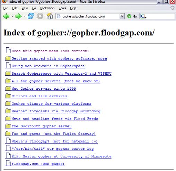
Task: Click folder icon beside 'All the gopher servers'
Action: (x=8, y=81)
